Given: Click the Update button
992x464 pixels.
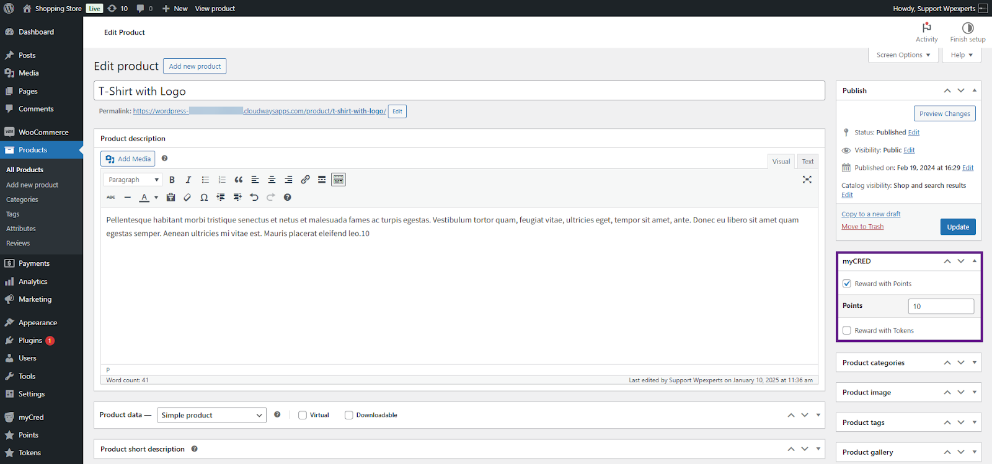Looking at the screenshot, I should coord(957,227).
